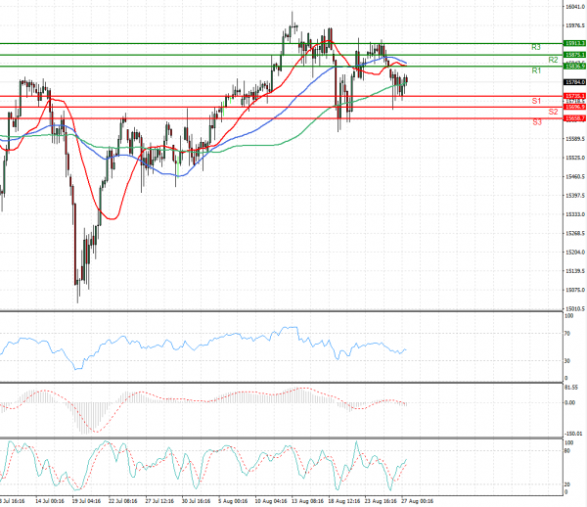Click the RSI scale value 30
Screen dimensions: 587x507
(x=567, y=361)
